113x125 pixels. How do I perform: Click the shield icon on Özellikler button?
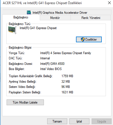pyautogui.click(x=83, y=40)
